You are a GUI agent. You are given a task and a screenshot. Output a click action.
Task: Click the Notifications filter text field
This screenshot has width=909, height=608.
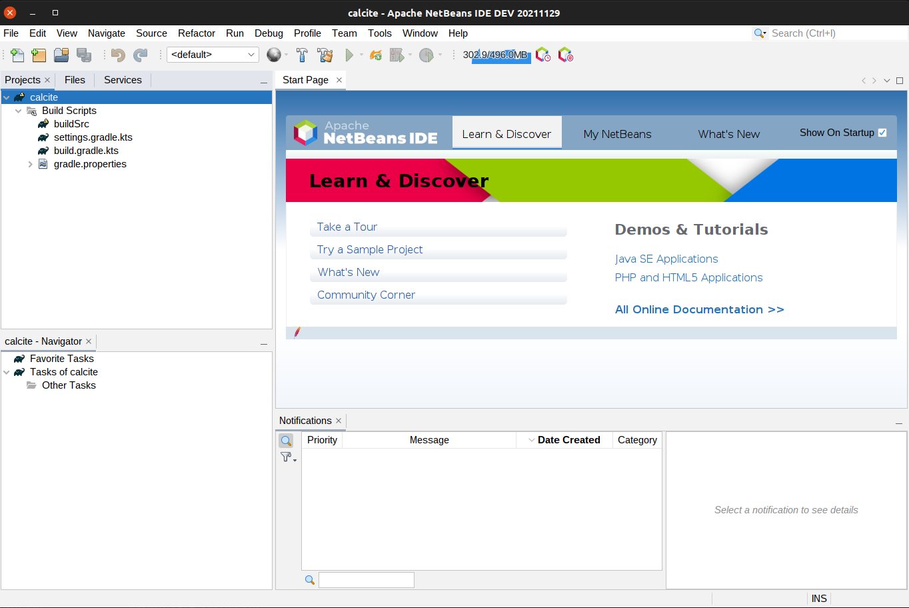(x=367, y=580)
